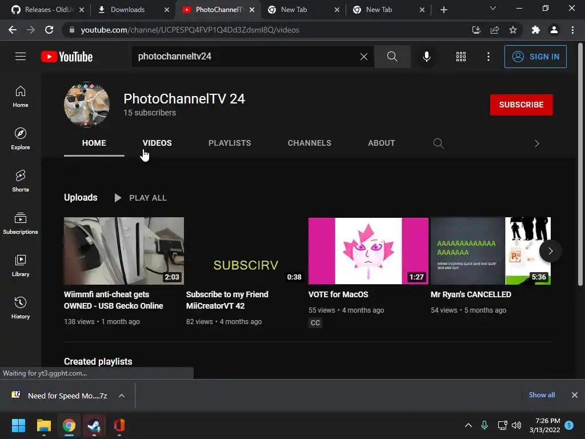Go to Home in sidebar
The width and height of the screenshot is (585, 439).
21,97
